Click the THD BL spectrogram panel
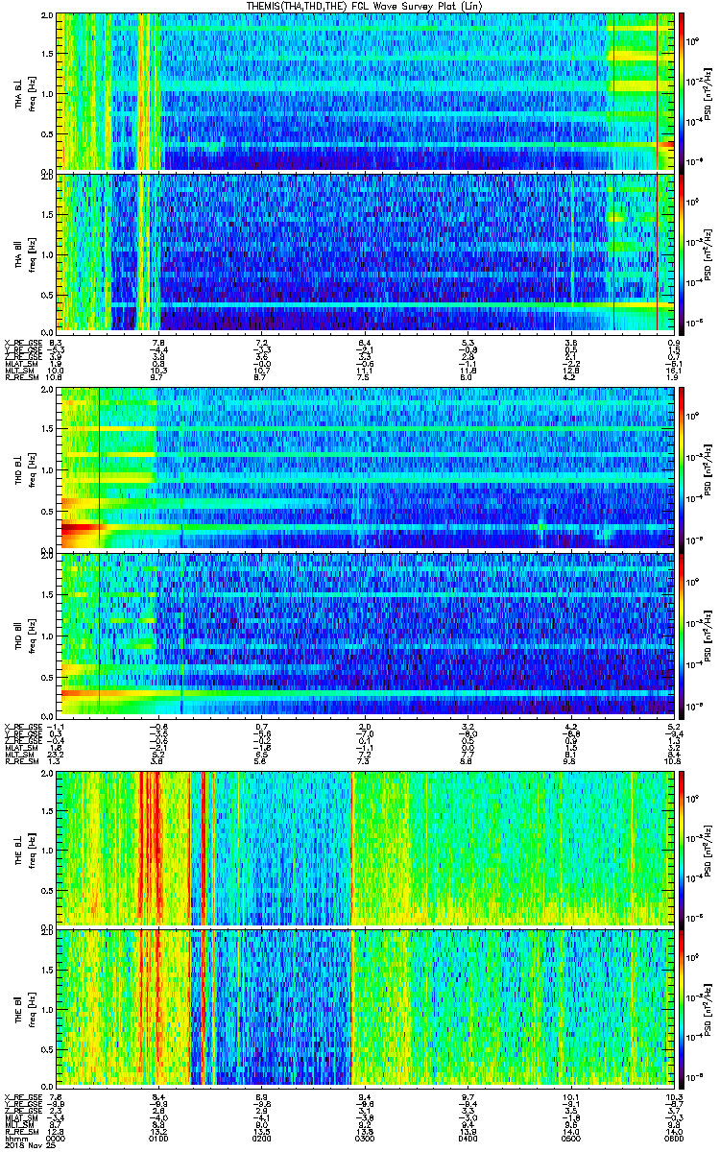This screenshot has width=720, height=1152. (x=366, y=468)
